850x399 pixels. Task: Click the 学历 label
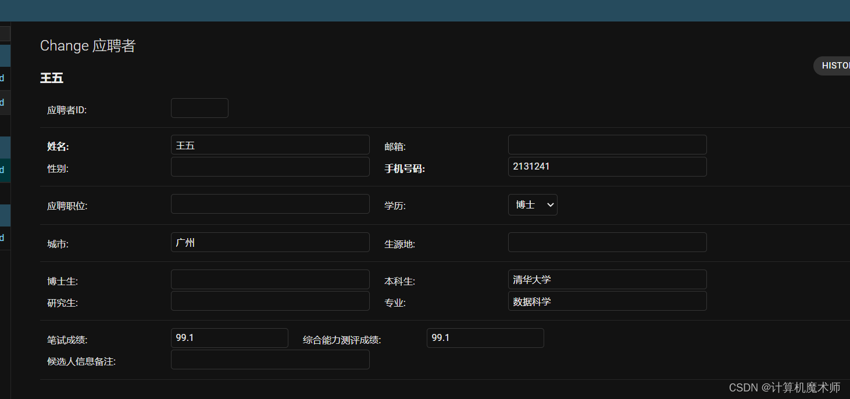coord(395,206)
